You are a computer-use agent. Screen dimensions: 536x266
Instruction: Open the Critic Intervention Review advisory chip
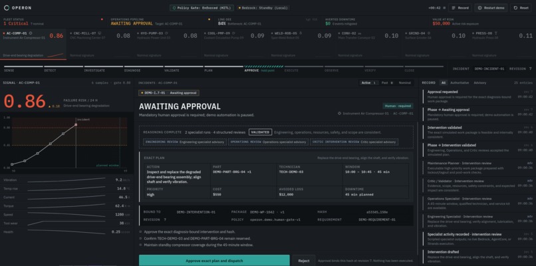coord(354,142)
